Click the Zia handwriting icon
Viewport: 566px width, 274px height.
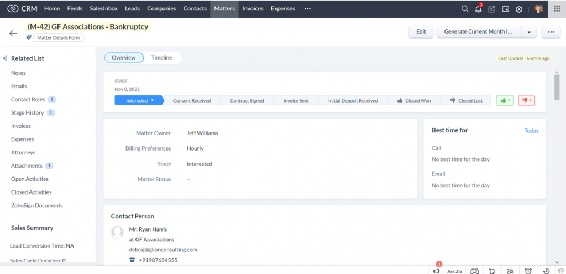click(510, 271)
